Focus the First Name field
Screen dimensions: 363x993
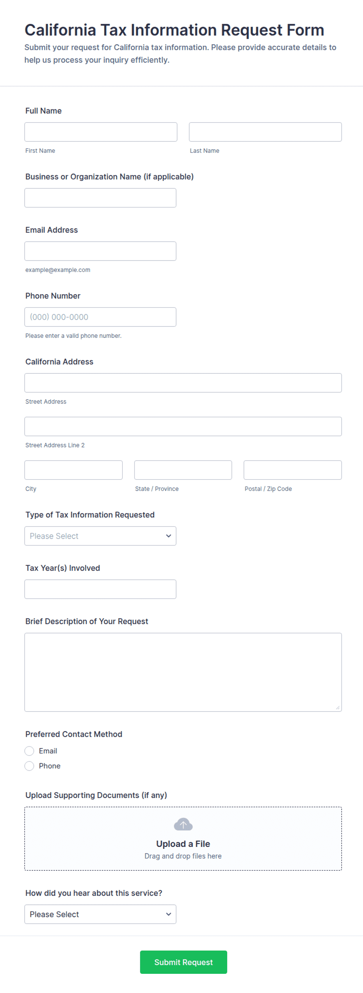tap(101, 132)
